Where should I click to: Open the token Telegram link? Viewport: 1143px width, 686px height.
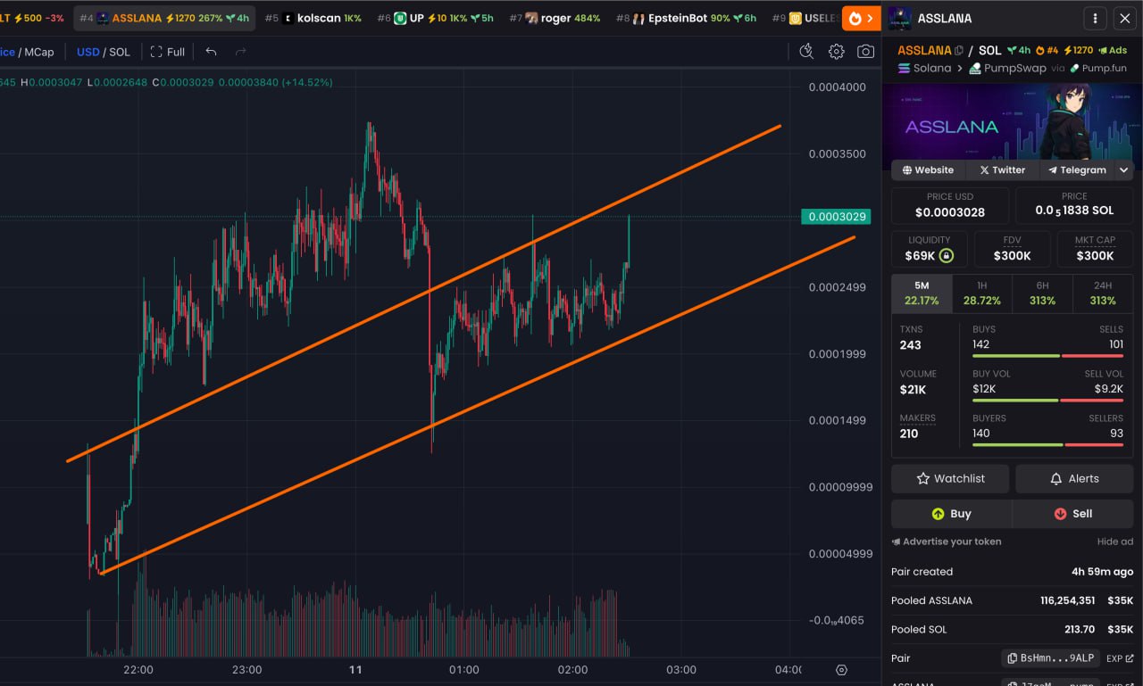click(1077, 169)
